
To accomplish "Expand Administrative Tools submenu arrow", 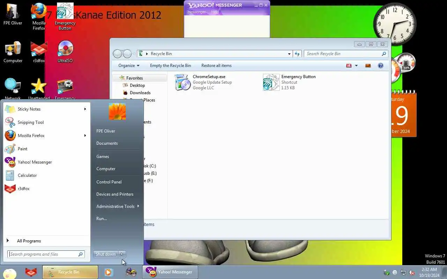I will [138, 206].
